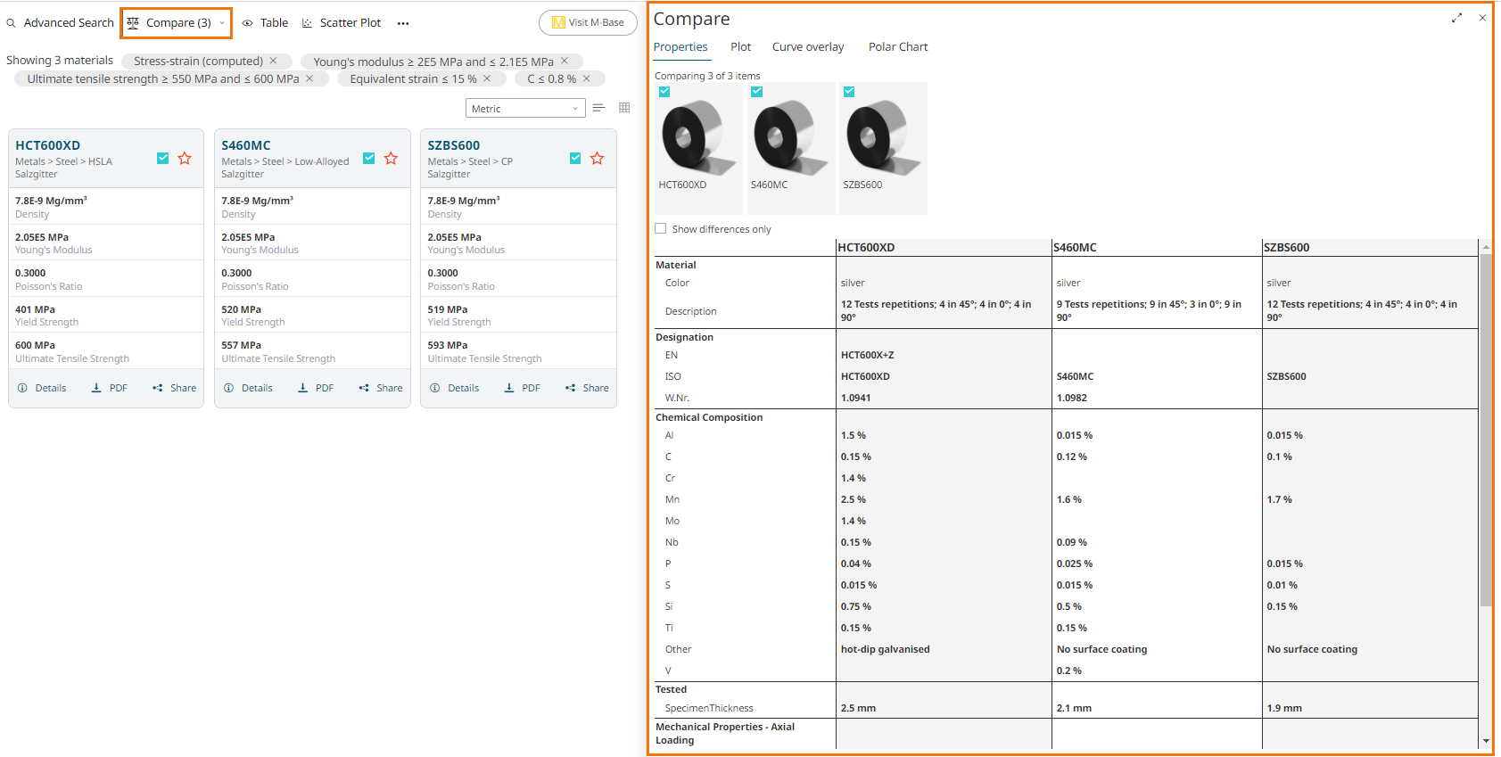Share the HCT600XD card
The width and height of the screenshot is (1501, 757).
(x=174, y=388)
